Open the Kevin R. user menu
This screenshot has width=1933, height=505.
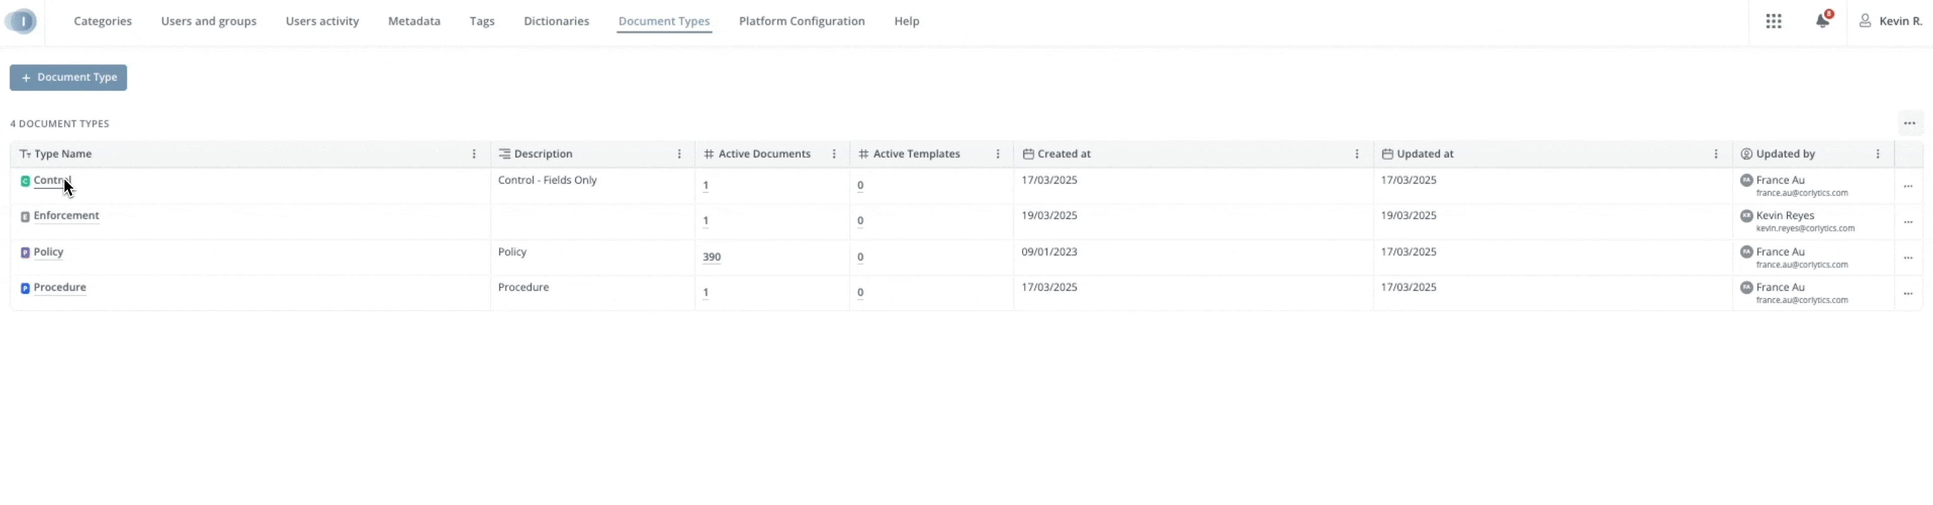pyautogui.click(x=1890, y=21)
